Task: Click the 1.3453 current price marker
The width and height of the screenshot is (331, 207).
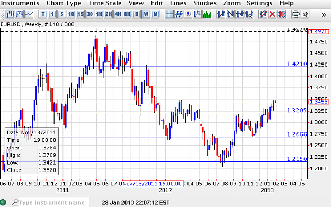Action: pyautogui.click(x=319, y=102)
